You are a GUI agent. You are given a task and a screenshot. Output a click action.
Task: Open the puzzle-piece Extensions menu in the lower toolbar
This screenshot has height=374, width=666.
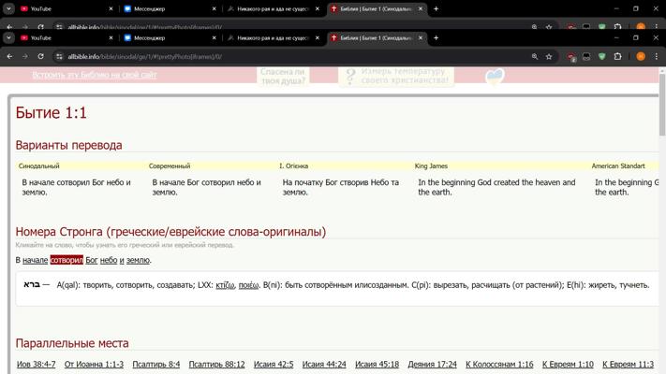618,56
